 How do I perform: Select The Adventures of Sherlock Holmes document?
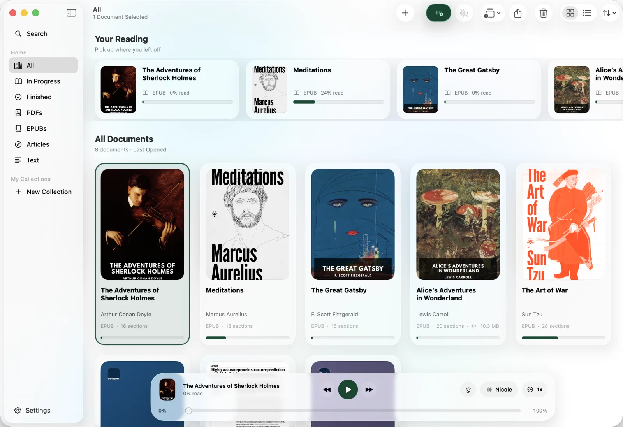pyautogui.click(x=143, y=254)
